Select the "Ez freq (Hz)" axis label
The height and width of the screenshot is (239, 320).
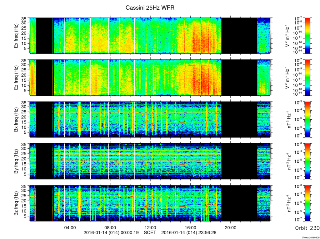(x=16, y=78)
